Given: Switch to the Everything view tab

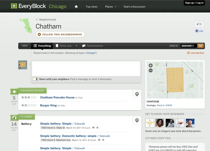Looking at the screenshot, I should [42, 46].
